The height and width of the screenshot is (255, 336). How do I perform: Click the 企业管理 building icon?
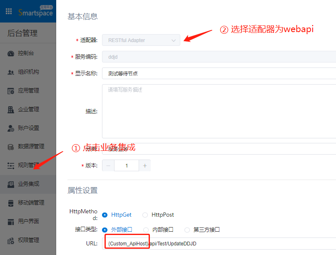[x=11, y=110]
